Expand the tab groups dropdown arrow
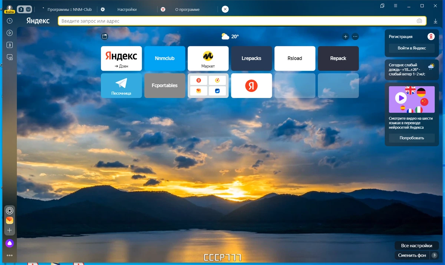This screenshot has height=265, width=445. point(29,9)
